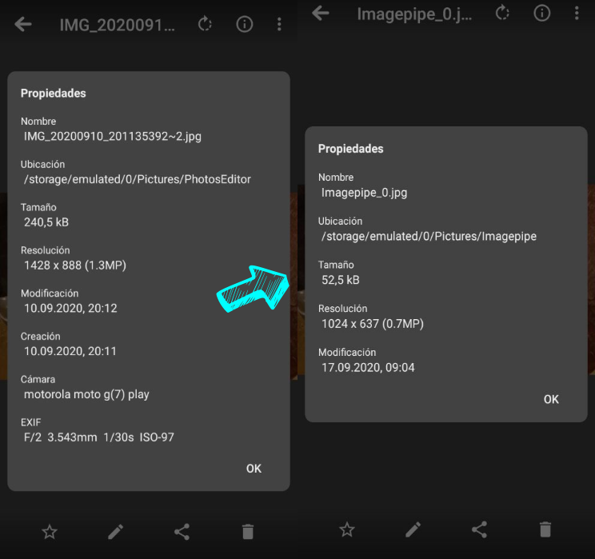Favorite the IMG_2020091 photo with star
This screenshot has width=595, height=559.
point(50,532)
